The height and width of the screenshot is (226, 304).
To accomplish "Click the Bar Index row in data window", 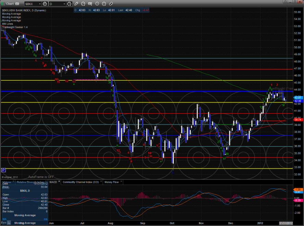I will click(25, 212).
